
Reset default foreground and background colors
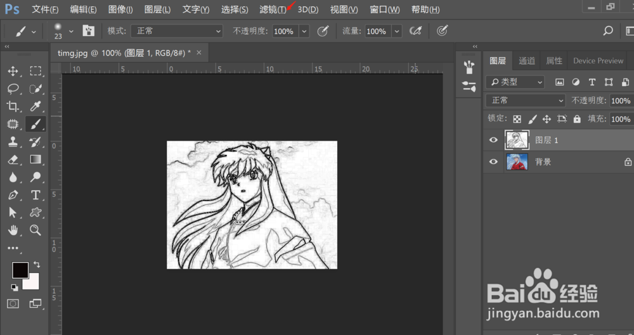[x=15, y=288]
